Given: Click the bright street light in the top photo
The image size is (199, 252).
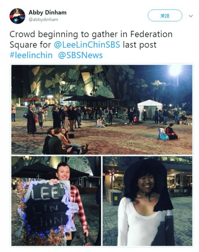Looking at the screenshot, I should [175, 70].
